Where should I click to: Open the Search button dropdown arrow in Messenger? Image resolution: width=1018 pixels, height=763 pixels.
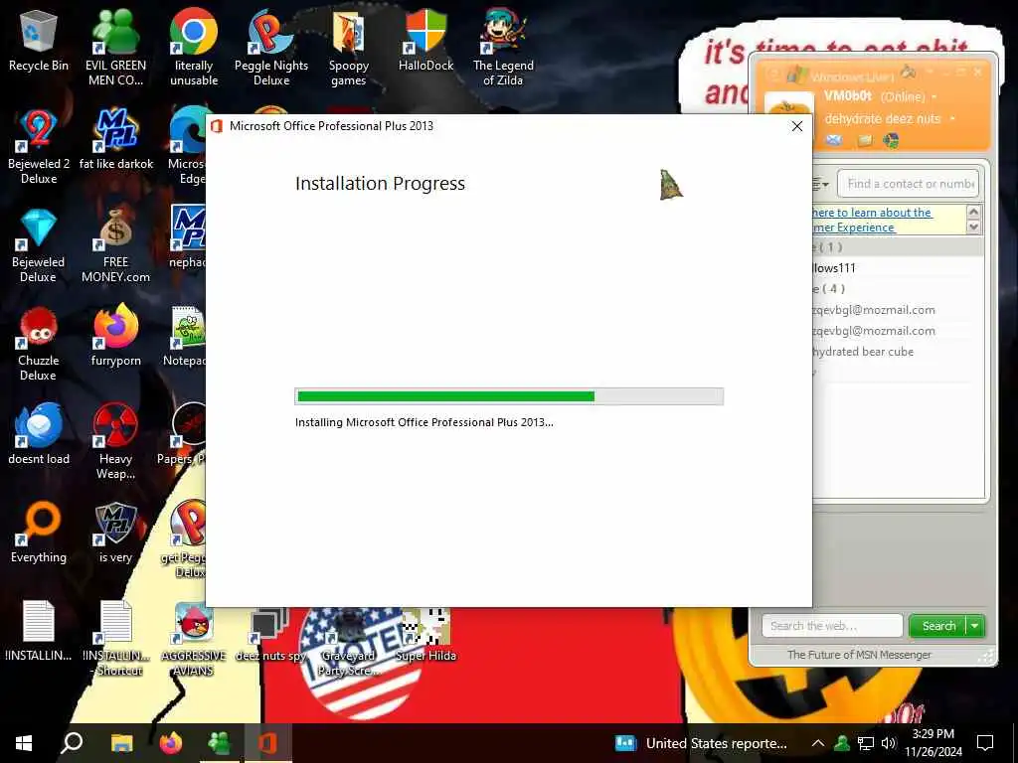(975, 626)
